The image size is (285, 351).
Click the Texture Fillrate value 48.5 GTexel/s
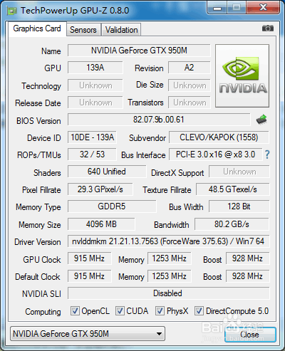pyautogui.click(x=233, y=189)
